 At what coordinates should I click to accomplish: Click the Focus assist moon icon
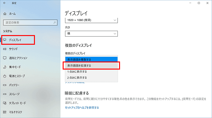pos(5,67)
